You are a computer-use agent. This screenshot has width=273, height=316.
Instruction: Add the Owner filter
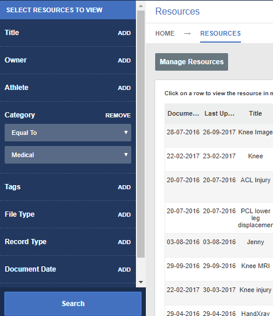[x=124, y=61]
